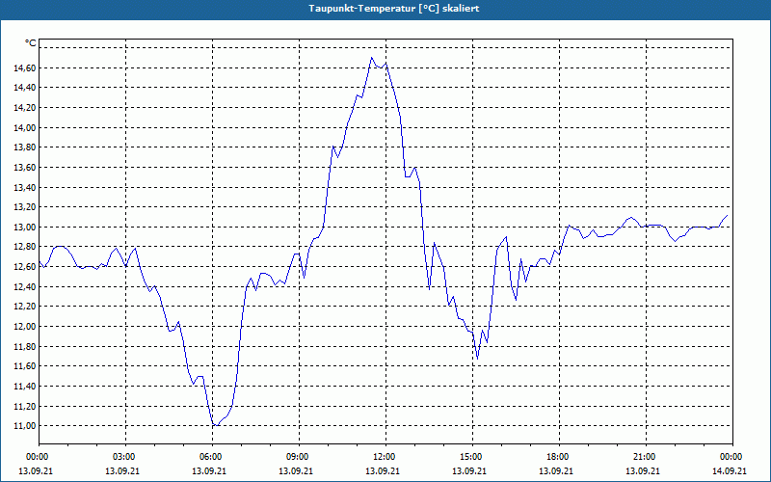The width and height of the screenshot is (771, 482).
Task: Click the °C unit label on the y-axis
Action: [x=31, y=43]
